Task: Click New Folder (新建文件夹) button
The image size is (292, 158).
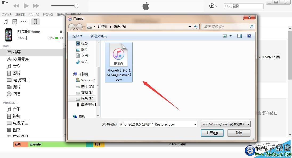Action: (99, 36)
